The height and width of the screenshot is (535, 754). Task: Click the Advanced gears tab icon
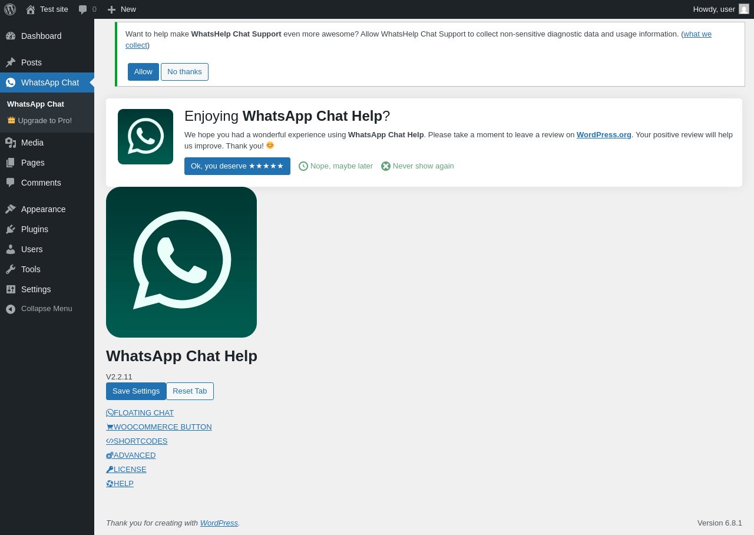point(110,455)
